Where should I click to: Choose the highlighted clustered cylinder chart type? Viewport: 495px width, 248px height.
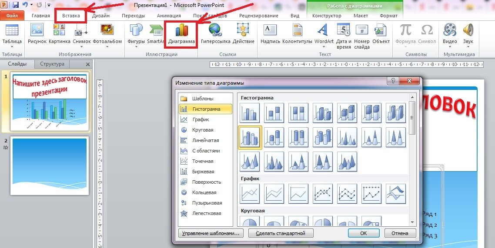(x=250, y=137)
